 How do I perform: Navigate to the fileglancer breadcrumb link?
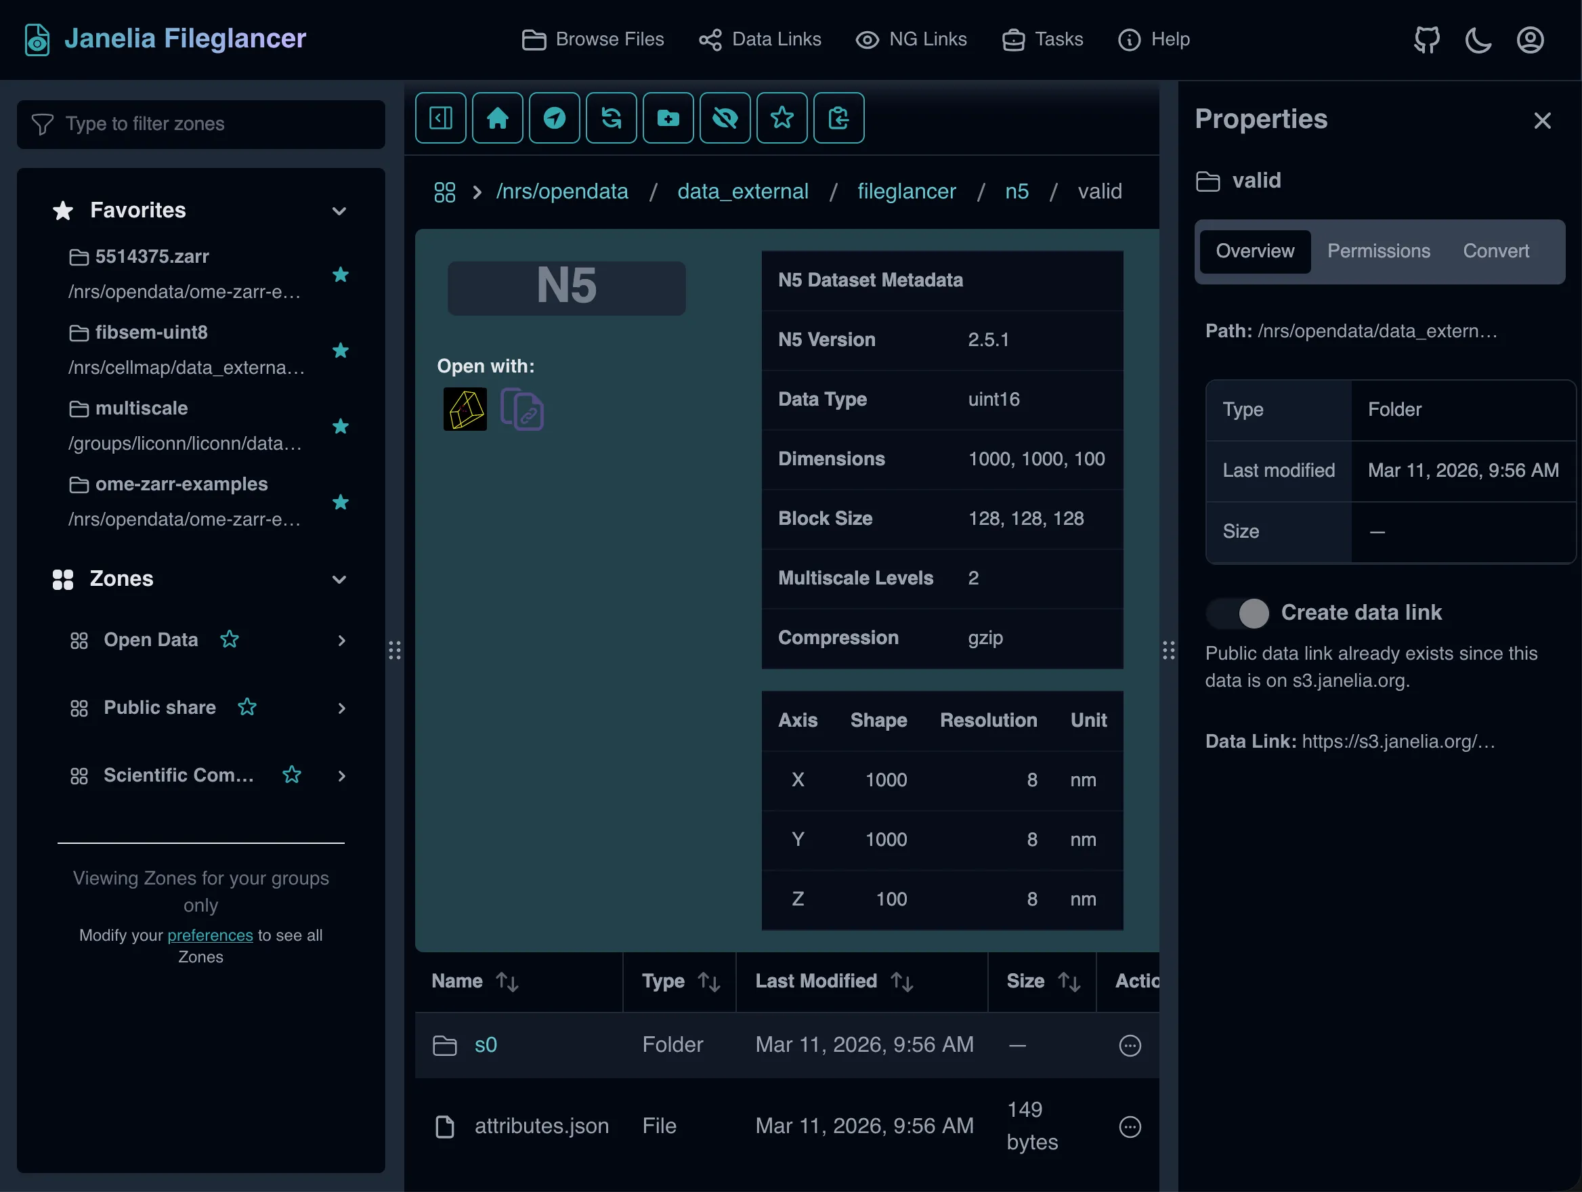point(906,191)
